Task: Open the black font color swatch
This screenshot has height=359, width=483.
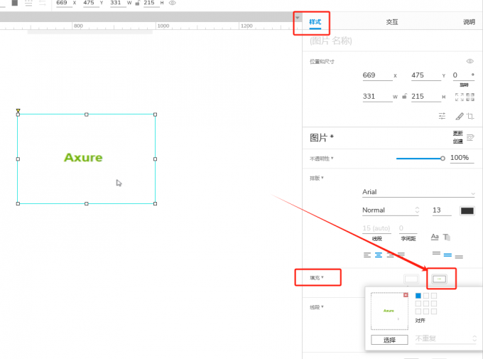Action: [467, 211]
